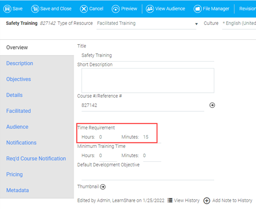Open the Objectives tab
Viewport: 256px width, 209px height.
pos(18,79)
